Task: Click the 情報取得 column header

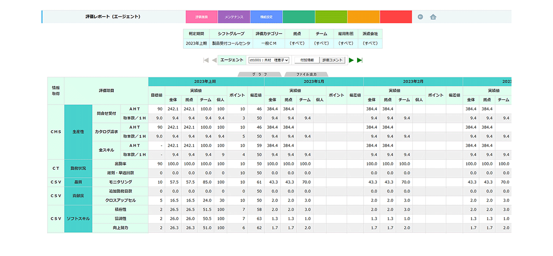Action: tap(56, 90)
